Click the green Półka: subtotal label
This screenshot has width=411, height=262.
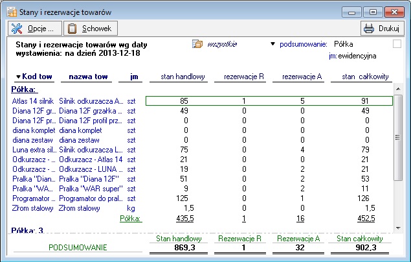[x=130, y=219]
